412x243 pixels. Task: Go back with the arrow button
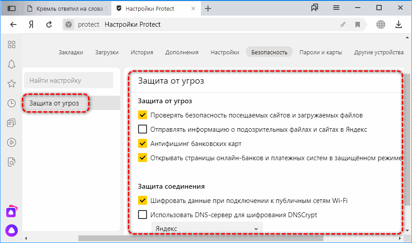pyautogui.click(x=13, y=24)
